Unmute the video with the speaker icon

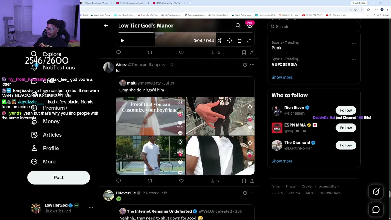(x=220, y=41)
